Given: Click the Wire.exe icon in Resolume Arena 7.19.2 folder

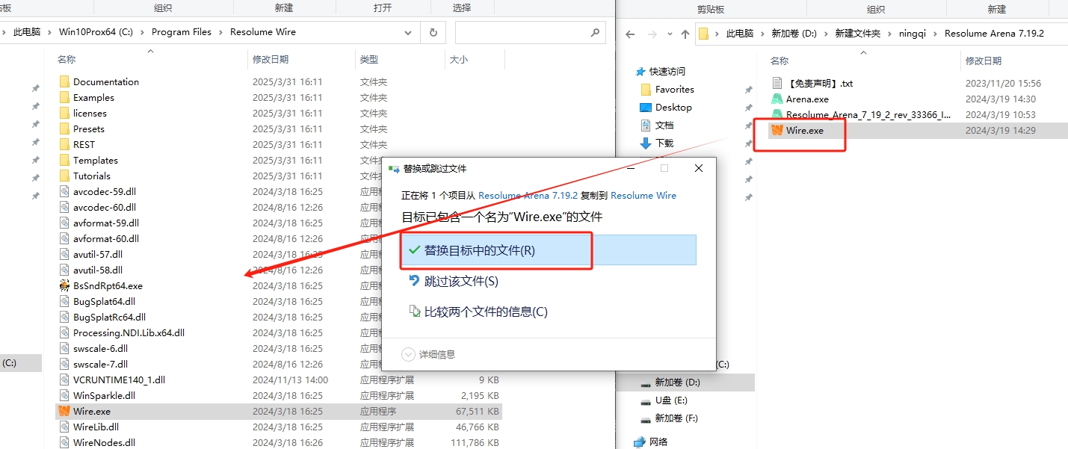Looking at the screenshot, I should click(777, 130).
